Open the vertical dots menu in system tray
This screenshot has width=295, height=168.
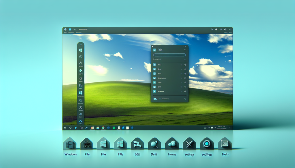click(230, 128)
